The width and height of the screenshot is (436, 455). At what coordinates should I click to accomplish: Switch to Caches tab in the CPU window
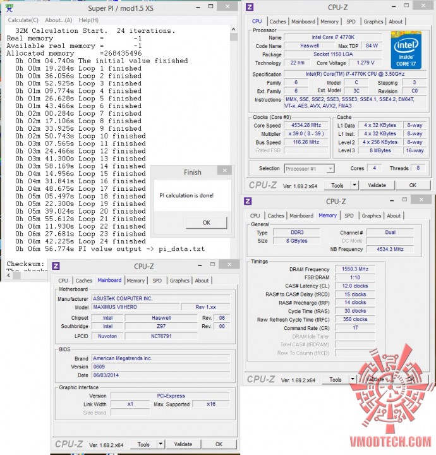click(277, 21)
